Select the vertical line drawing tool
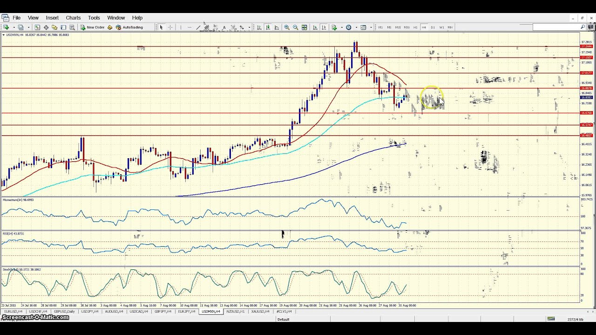Viewport: 596px width, 335px height. point(181,27)
